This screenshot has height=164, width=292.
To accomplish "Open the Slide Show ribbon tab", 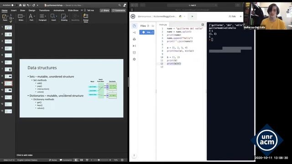I will (x=73, y=10).
